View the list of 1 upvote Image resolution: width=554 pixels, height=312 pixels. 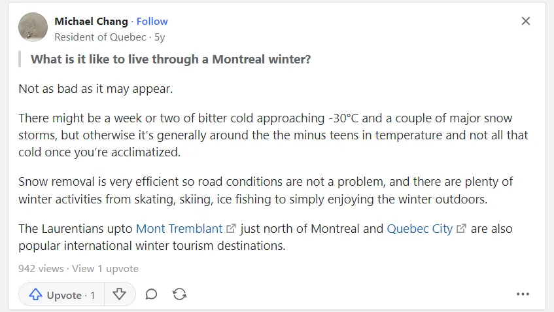click(105, 269)
